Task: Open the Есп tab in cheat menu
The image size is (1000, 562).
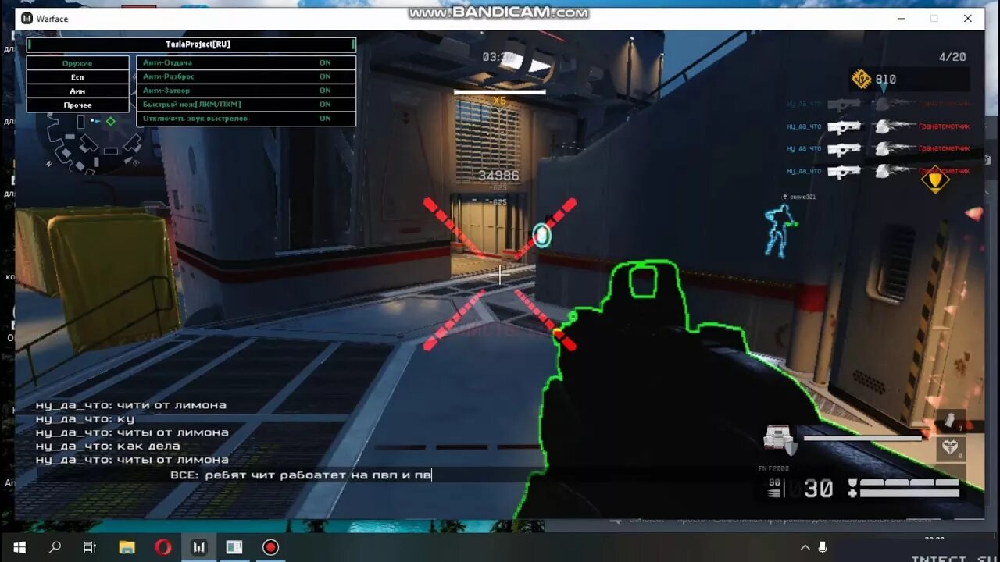Action: click(77, 77)
